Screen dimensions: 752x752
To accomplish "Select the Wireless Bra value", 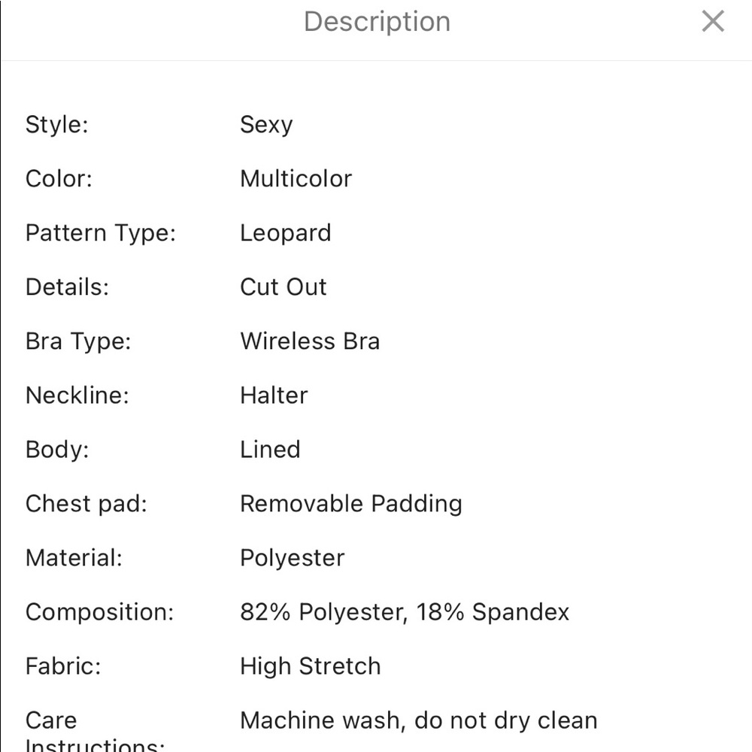I will (x=309, y=341).
